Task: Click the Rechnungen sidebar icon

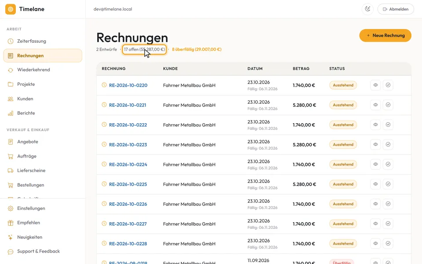Action: [11, 56]
